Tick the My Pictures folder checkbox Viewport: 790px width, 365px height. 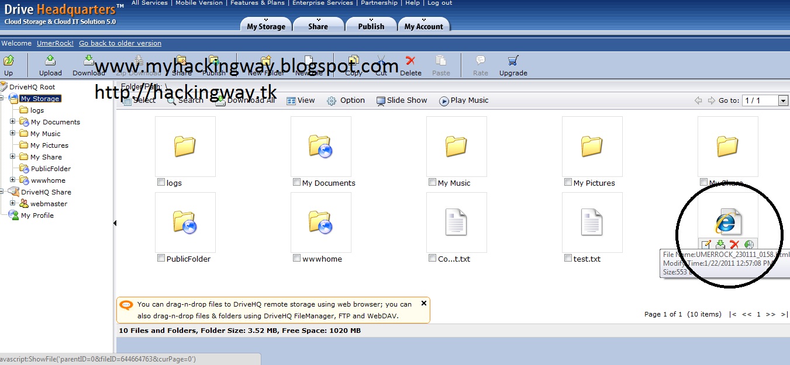568,182
